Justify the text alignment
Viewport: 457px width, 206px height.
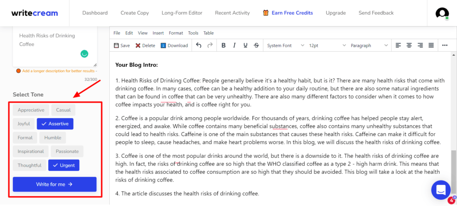point(431,45)
